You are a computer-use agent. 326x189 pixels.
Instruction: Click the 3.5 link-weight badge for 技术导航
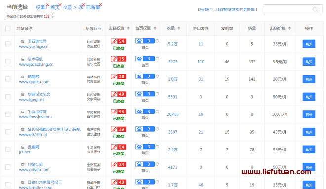(x=119, y=59)
